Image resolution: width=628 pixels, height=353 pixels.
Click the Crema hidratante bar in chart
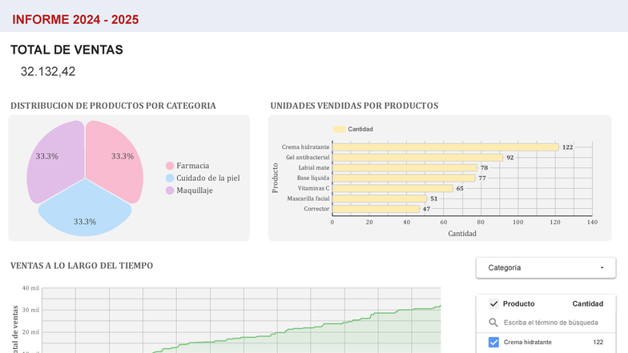445,147
